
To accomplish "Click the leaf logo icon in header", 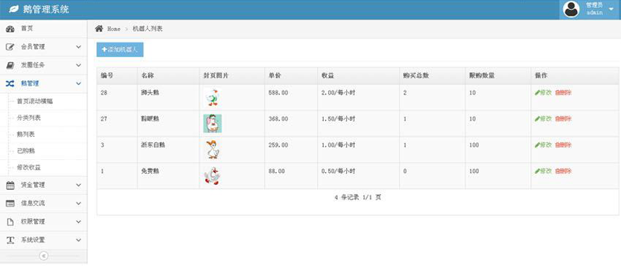I will click(14, 8).
